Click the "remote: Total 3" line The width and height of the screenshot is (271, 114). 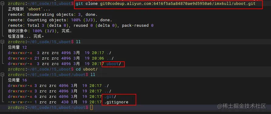tap(81, 26)
